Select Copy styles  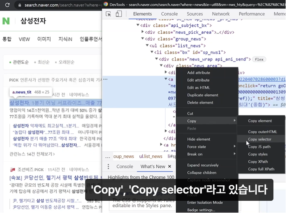point(261,154)
